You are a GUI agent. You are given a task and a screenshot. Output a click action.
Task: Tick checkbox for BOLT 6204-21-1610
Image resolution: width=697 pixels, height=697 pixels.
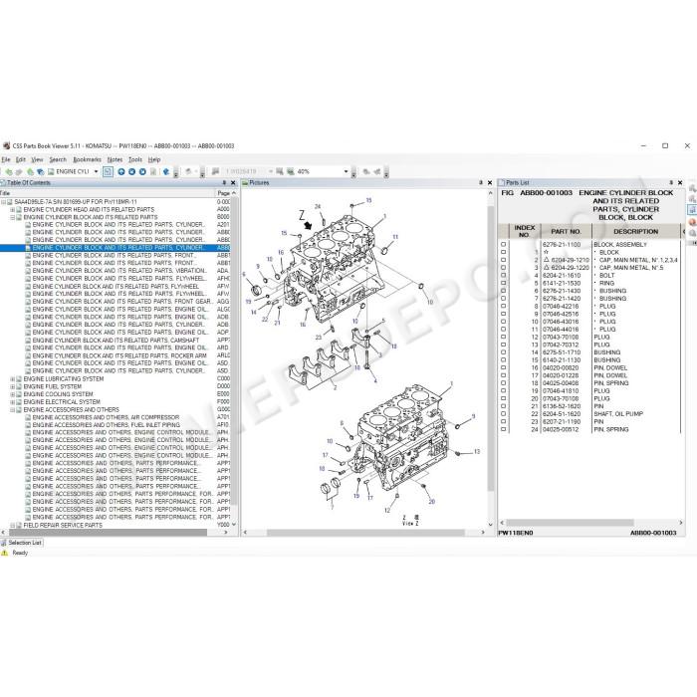click(x=503, y=275)
